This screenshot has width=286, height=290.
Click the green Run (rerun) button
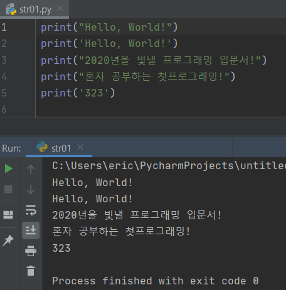coord(9,168)
